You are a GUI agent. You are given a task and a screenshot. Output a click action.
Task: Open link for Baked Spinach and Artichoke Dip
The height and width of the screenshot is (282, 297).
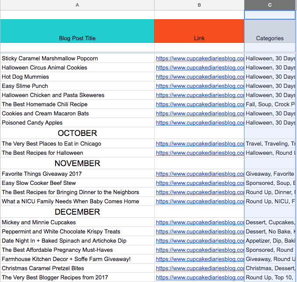point(200,240)
